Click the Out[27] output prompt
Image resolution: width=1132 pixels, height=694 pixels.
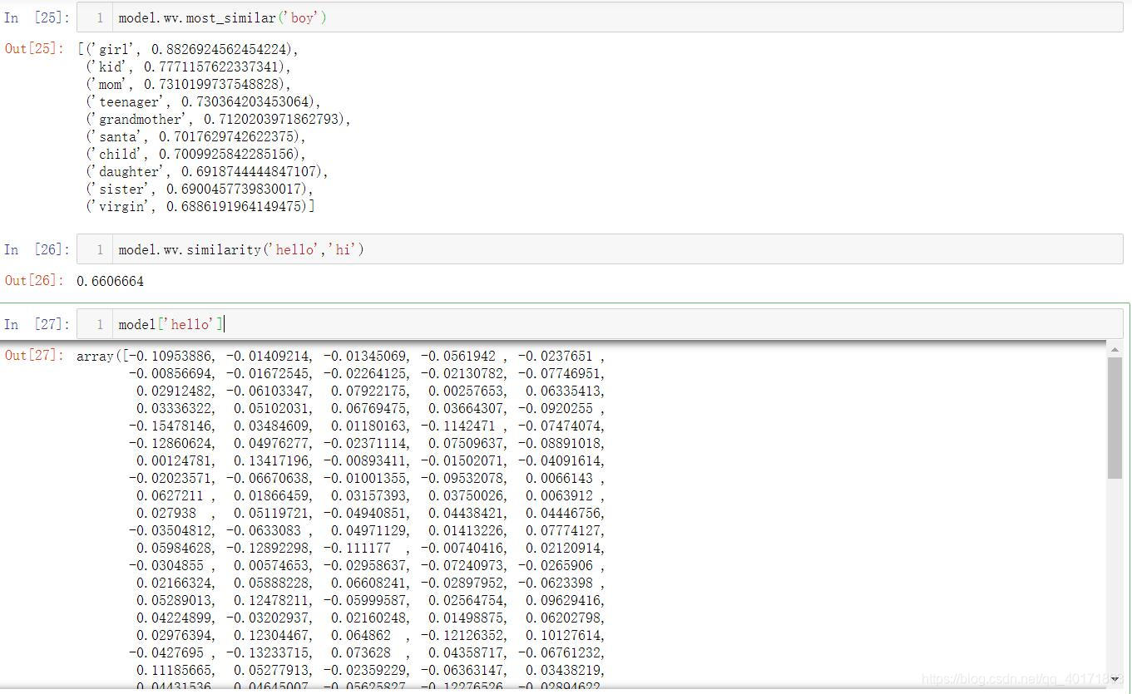point(34,355)
